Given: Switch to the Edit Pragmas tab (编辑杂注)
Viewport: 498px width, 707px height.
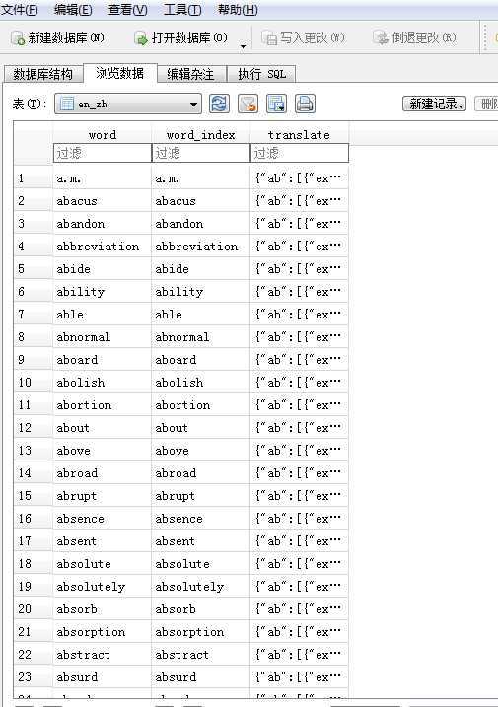Looking at the screenshot, I should point(190,74).
